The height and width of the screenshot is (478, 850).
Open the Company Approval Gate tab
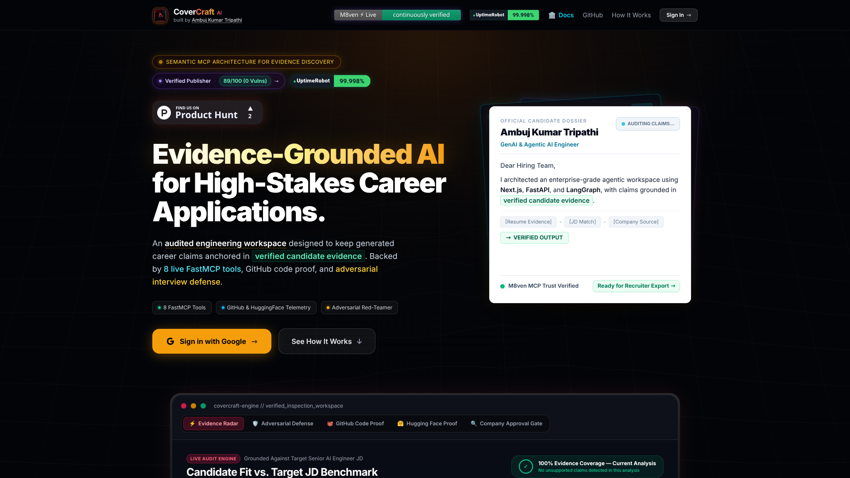coord(506,424)
